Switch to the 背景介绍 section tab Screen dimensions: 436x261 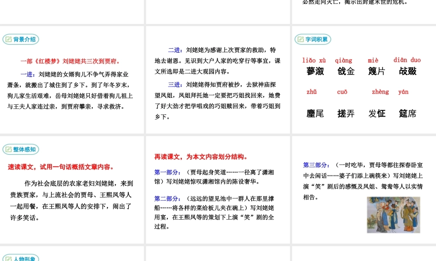[20, 39]
